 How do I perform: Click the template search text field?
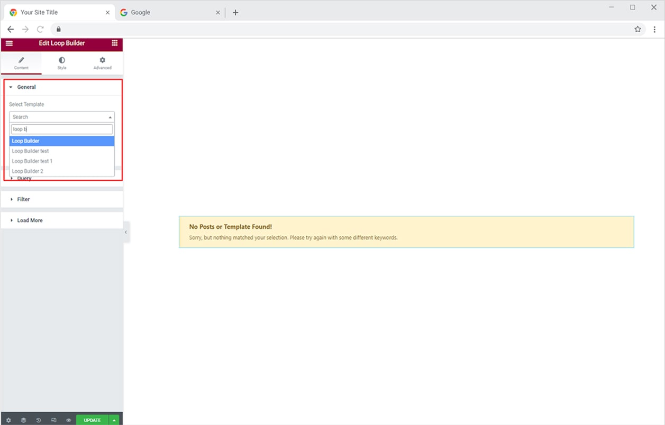pyautogui.click(x=62, y=130)
